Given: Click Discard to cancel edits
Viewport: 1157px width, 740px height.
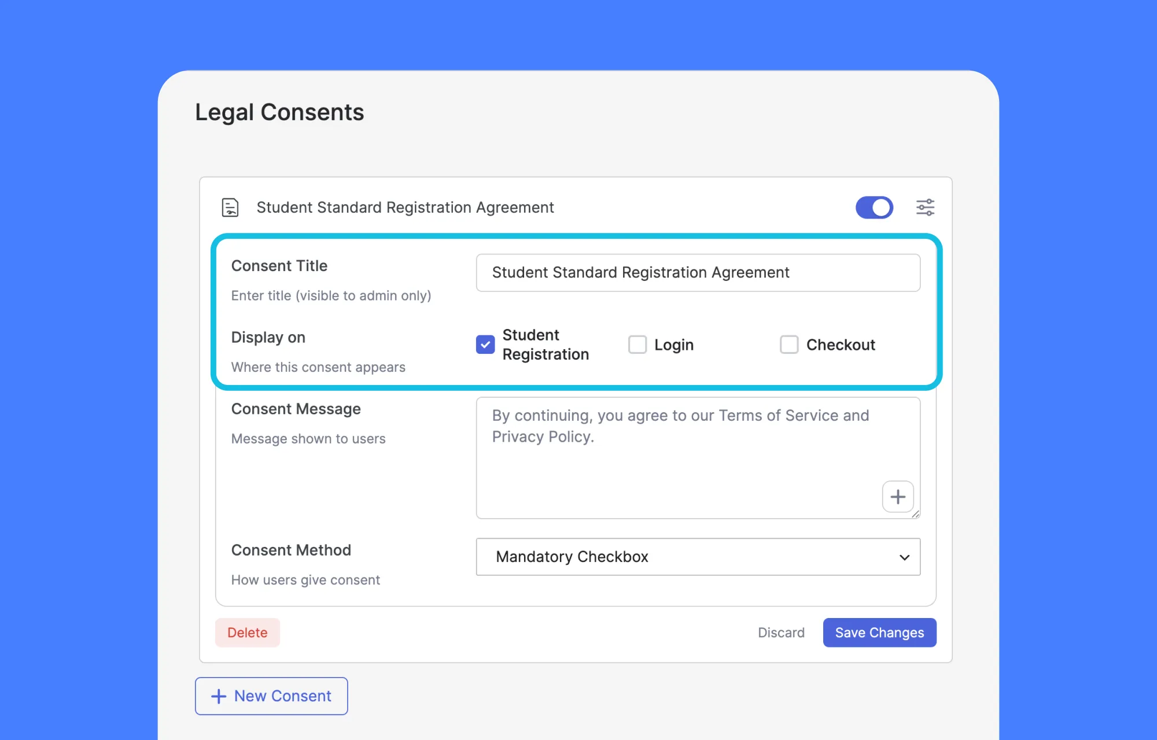Looking at the screenshot, I should pyautogui.click(x=781, y=632).
